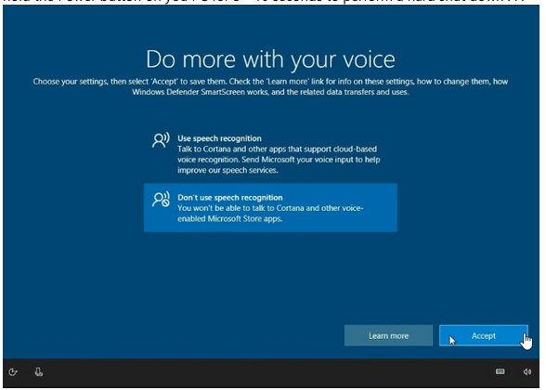
Task: Choose 'Don't use speech recognition' option
Action: (x=270, y=208)
